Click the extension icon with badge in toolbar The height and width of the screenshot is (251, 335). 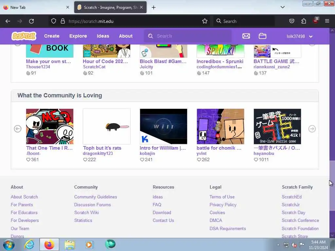click(316, 21)
